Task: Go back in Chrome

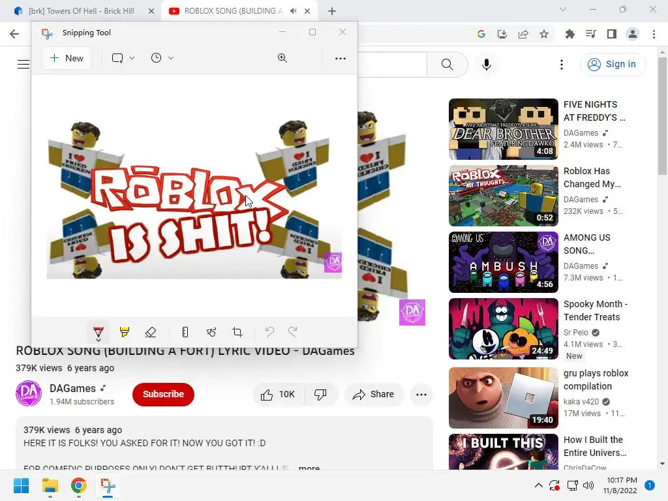Action: click(x=14, y=34)
